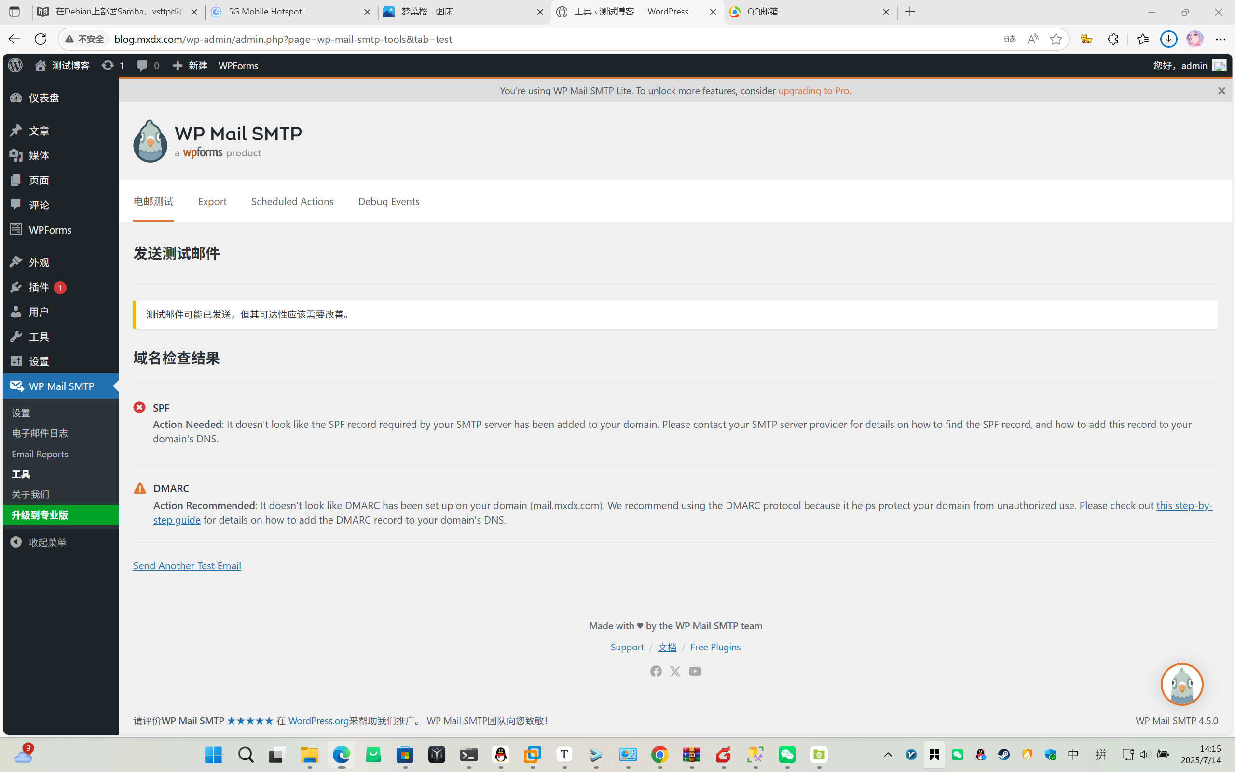Rate plugin via five-star link
This screenshot has width=1235, height=772.
(250, 720)
